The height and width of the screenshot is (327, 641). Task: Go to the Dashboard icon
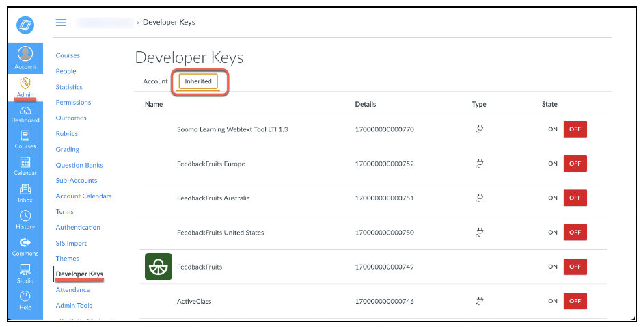25,111
